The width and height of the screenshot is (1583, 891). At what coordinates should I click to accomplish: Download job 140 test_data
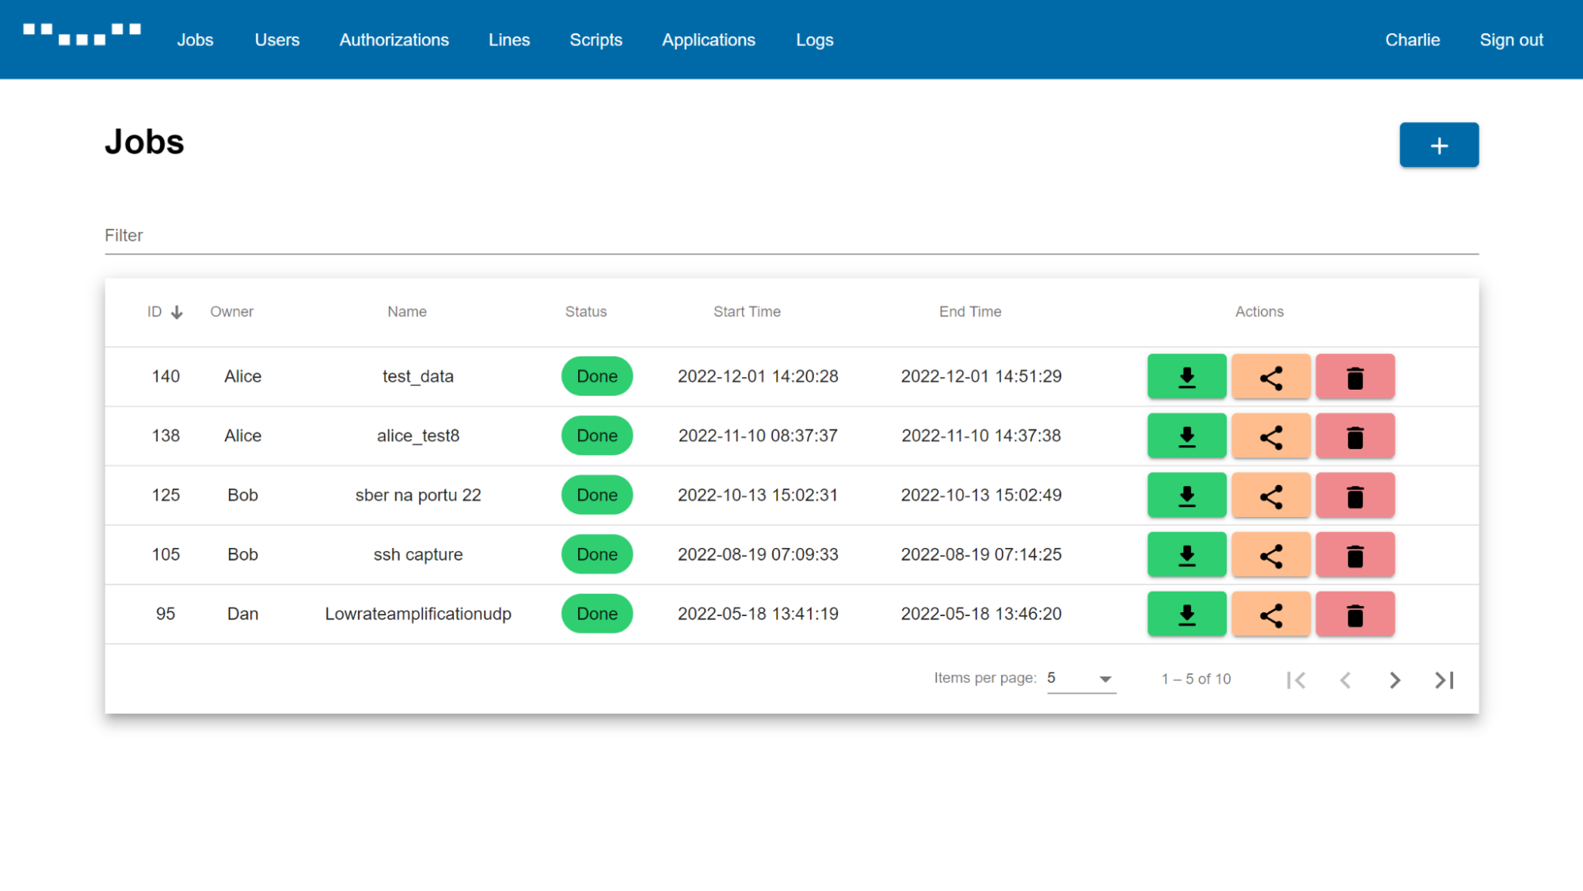pyautogui.click(x=1186, y=376)
